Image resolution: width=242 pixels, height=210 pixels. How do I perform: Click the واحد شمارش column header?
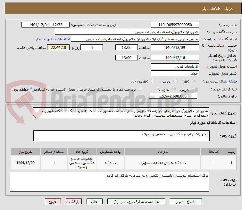tap(110, 152)
